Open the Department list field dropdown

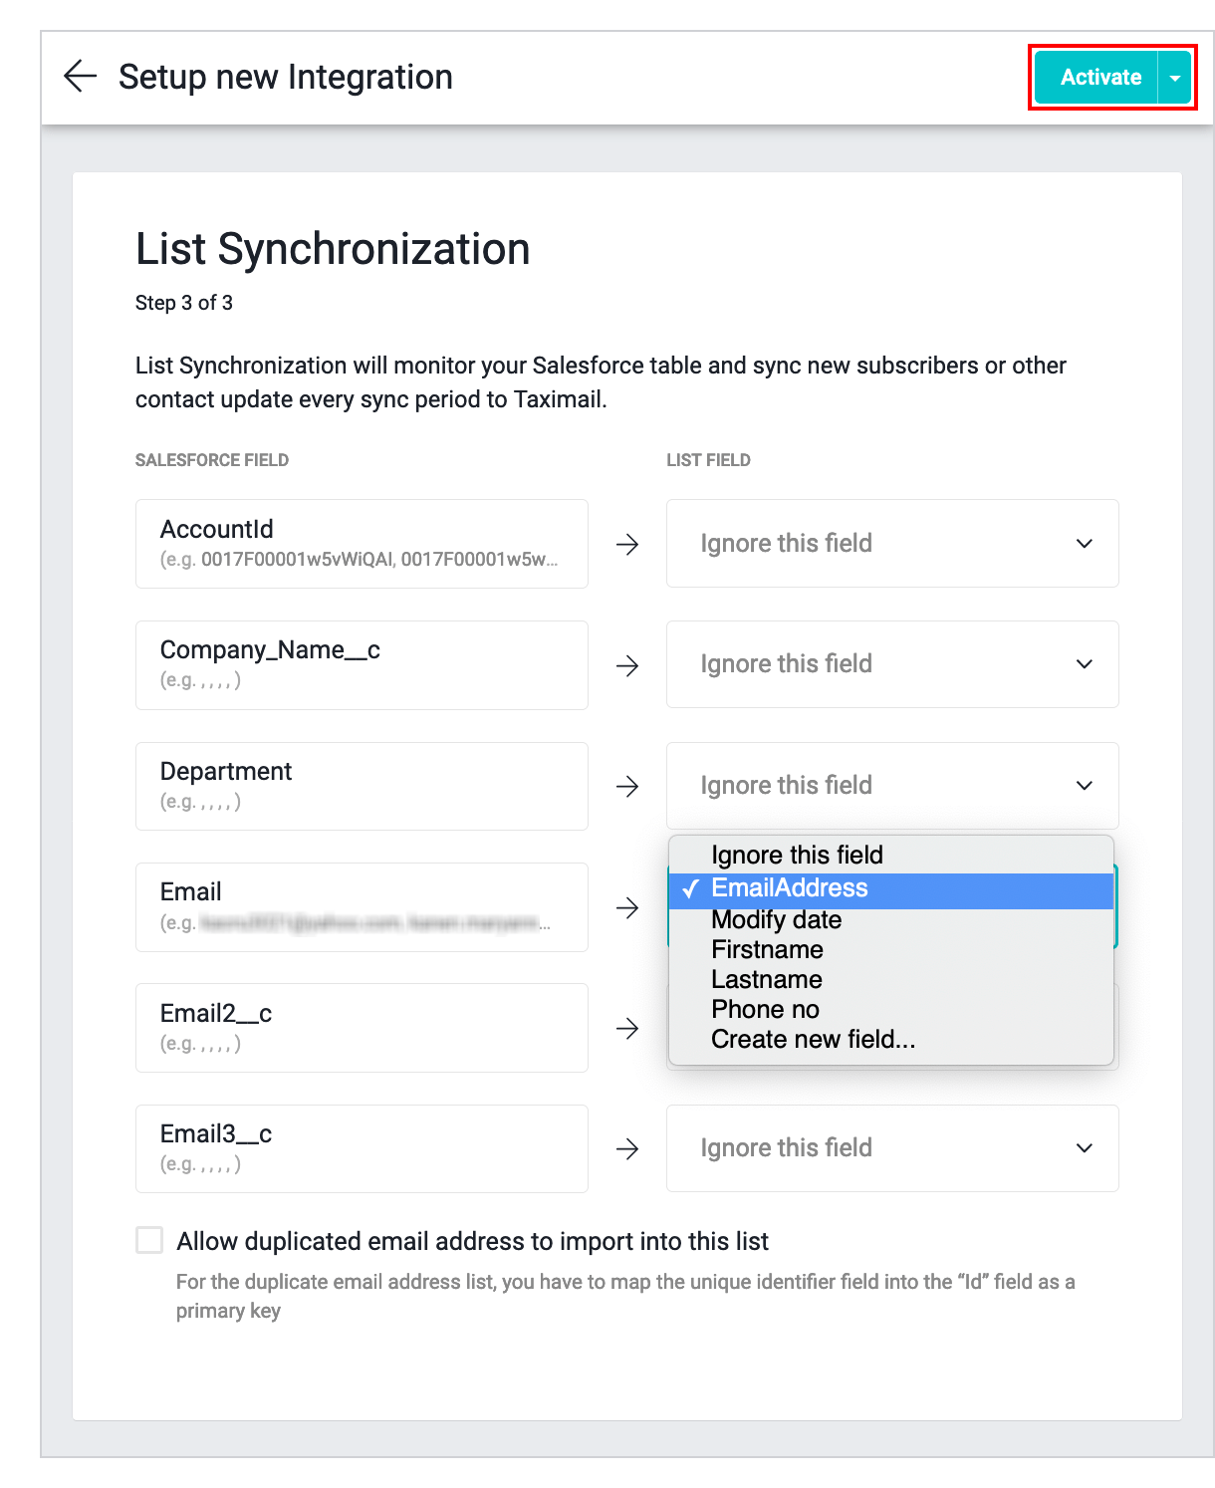pyautogui.click(x=891, y=786)
